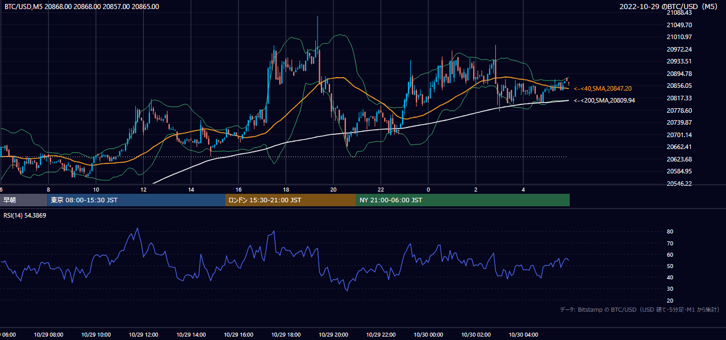Click the 10/29 22:00 time axis label

(x=381, y=335)
